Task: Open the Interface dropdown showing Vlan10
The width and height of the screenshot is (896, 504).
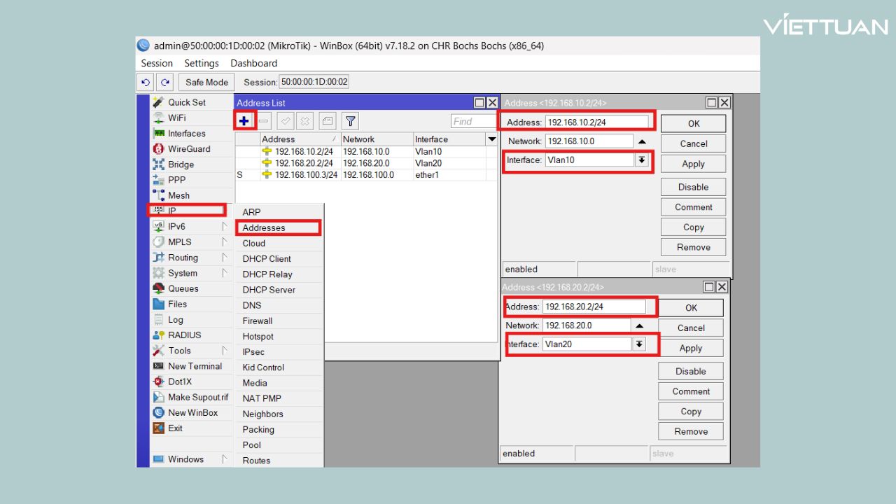Action: (640, 160)
